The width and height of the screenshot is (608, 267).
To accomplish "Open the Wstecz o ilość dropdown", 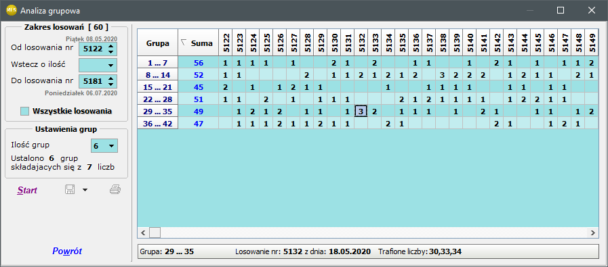I will point(112,66).
